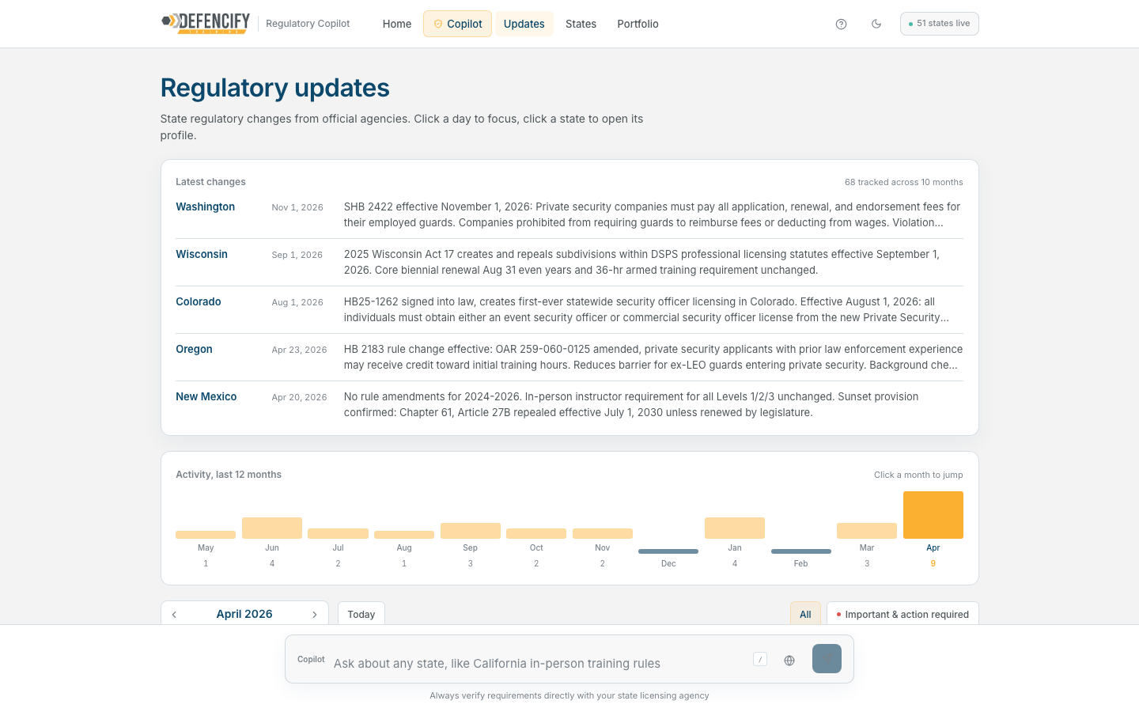Click the Sep 1, 2026 date
This screenshot has width=1139, height=712.
(297, 255)
